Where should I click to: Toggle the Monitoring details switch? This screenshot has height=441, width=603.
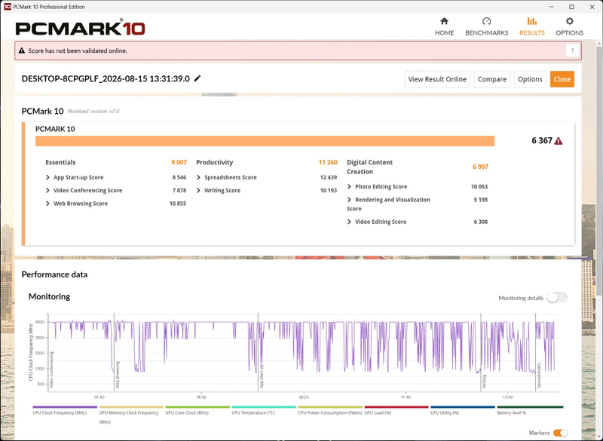click(557, 298)
